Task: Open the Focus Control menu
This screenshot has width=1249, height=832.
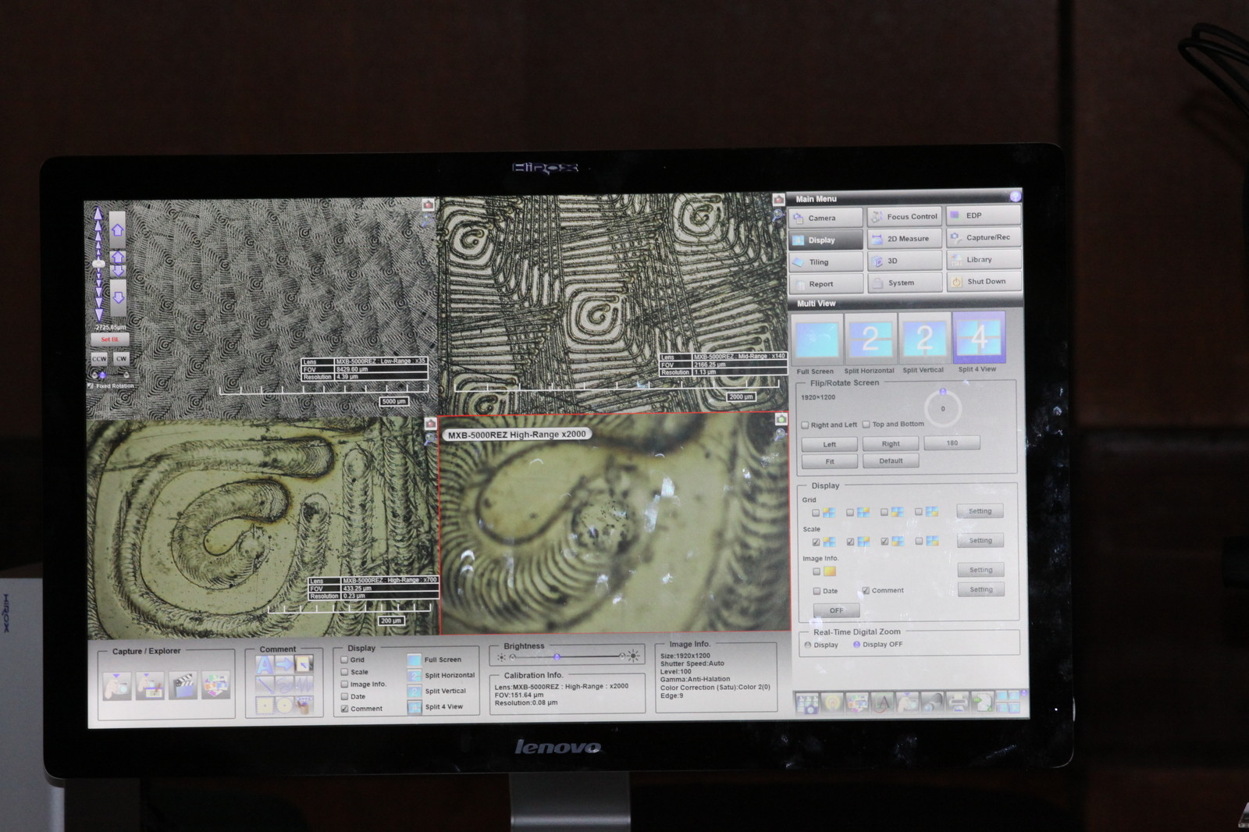Action: [x=906, y=216]
